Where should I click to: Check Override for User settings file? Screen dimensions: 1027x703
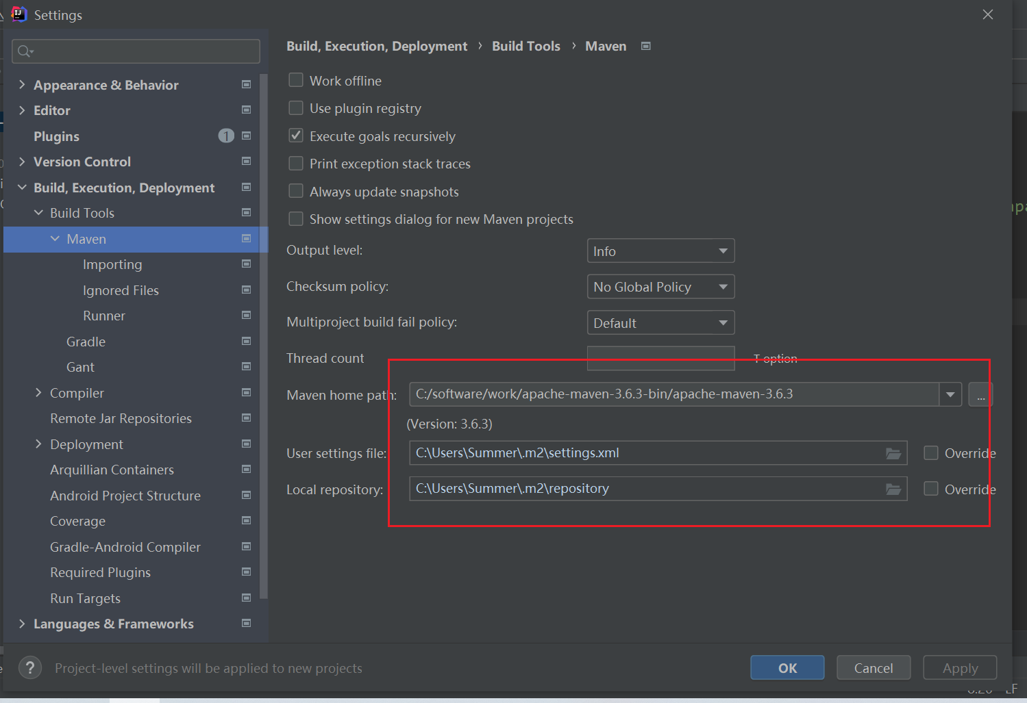click(x=931, y=453)
